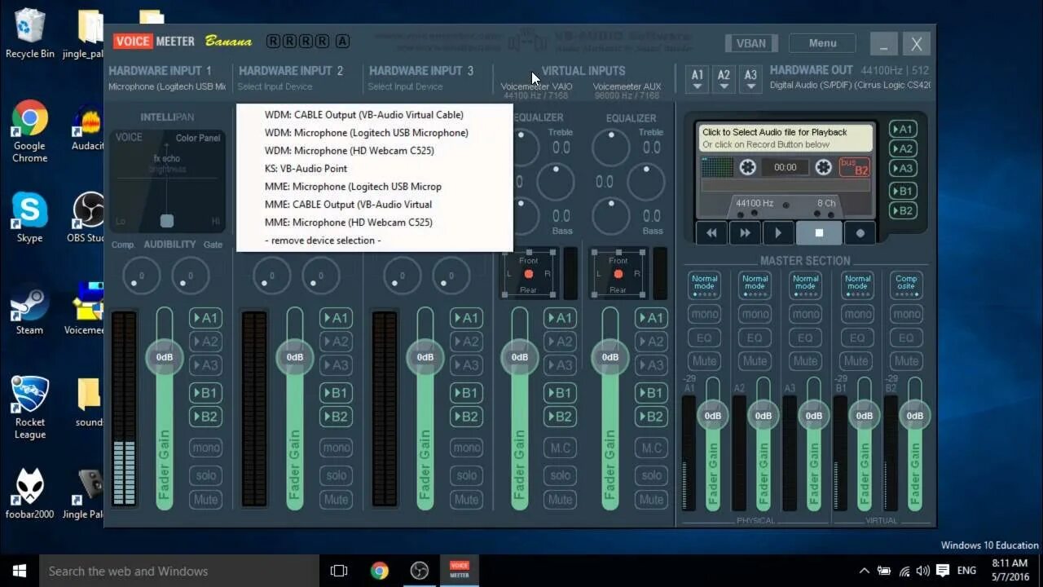
Task: Enable solo on Hardware Input 2
Action: (x=336, y=475)
